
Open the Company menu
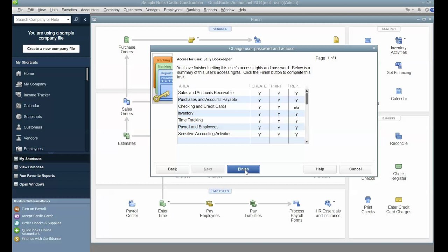pos(111,10)
